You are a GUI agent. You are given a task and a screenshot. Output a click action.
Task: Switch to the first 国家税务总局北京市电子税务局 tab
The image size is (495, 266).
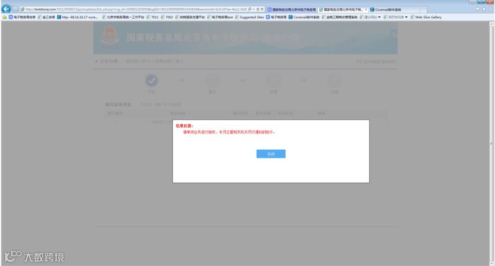pyautogui.click(x=291, y=10)
